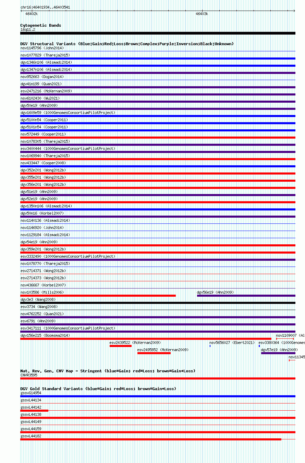This screenshot has height=463, width=305.
Task: Click esv2471216 (McKernan2009) label
Action: coord(46,91)
